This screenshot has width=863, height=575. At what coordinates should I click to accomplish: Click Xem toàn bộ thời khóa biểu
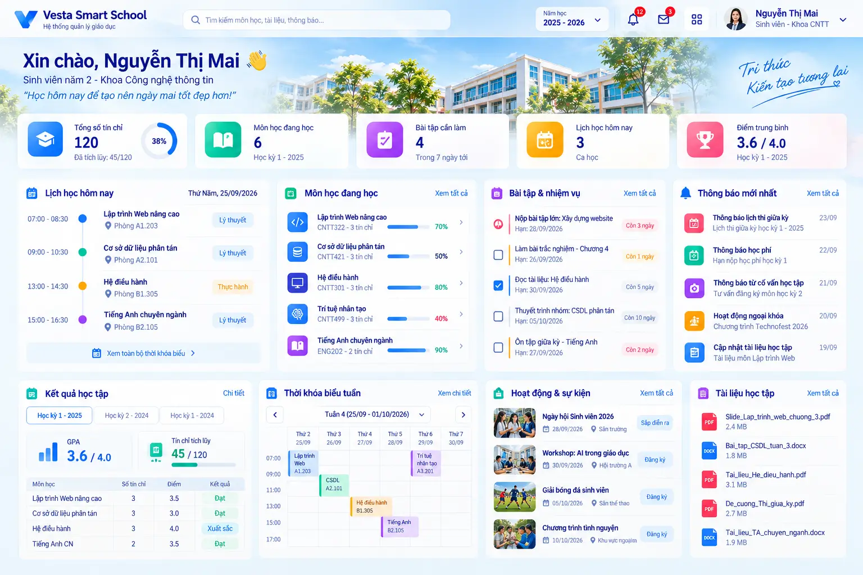[144, 353]
